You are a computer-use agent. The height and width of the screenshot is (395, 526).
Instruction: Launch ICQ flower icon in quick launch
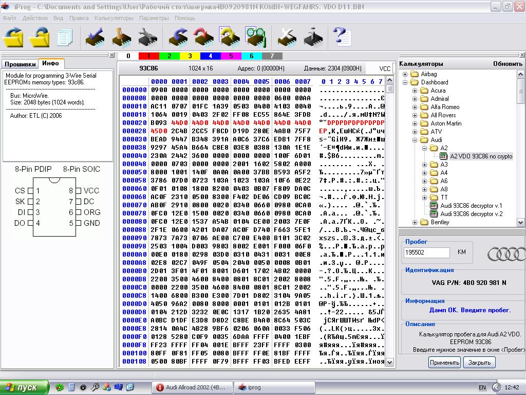tap(60, 387)
